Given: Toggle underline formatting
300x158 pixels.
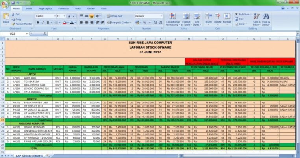Looking at the screenshot, I should coord(48,23).
